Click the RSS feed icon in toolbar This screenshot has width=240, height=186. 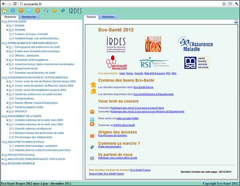pos(38,10)
